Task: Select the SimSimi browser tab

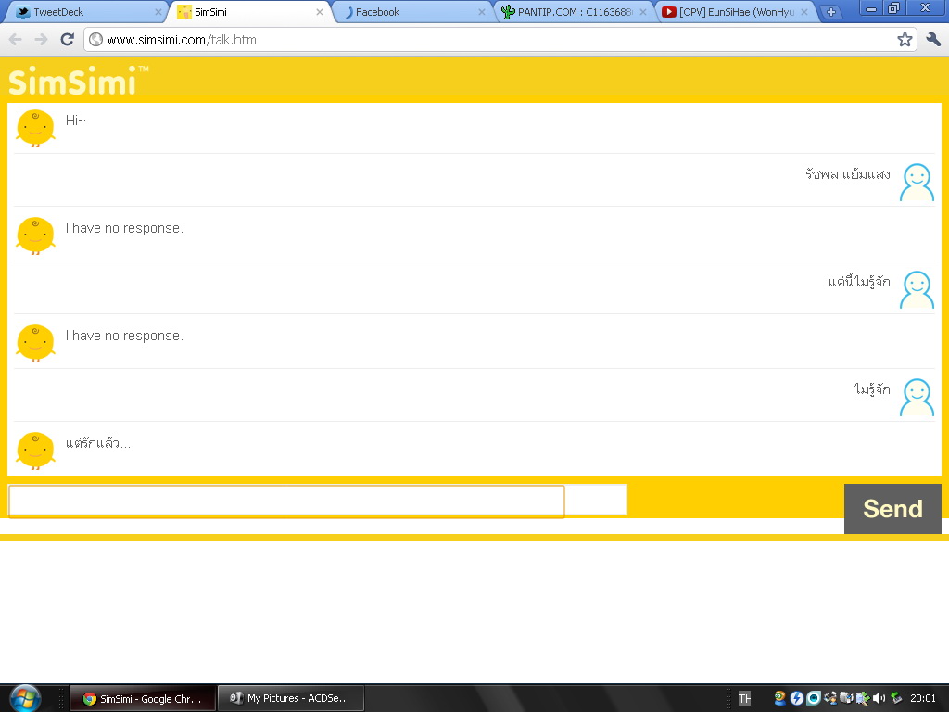Action: [250, 12]
